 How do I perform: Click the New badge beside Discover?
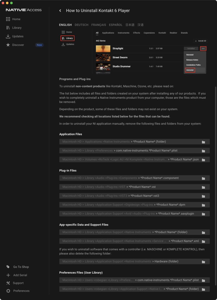click(39, 45)
